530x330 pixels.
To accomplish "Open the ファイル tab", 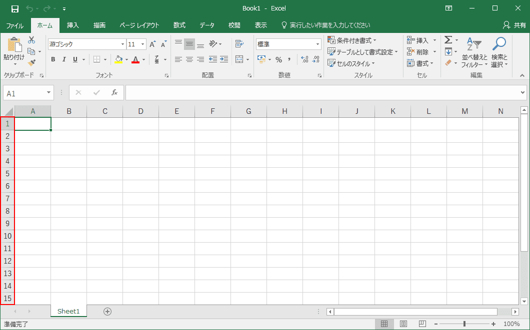I will click(x=15, y=25).
